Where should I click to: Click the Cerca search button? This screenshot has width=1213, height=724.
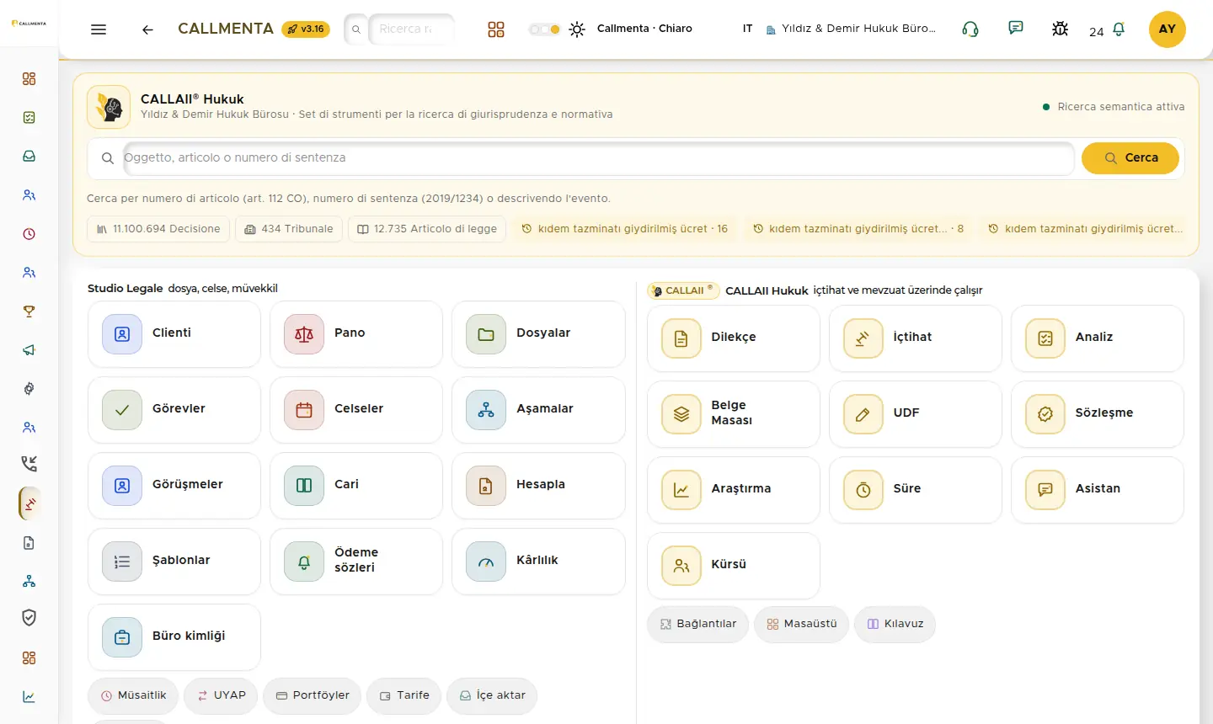pos(1130,158)
